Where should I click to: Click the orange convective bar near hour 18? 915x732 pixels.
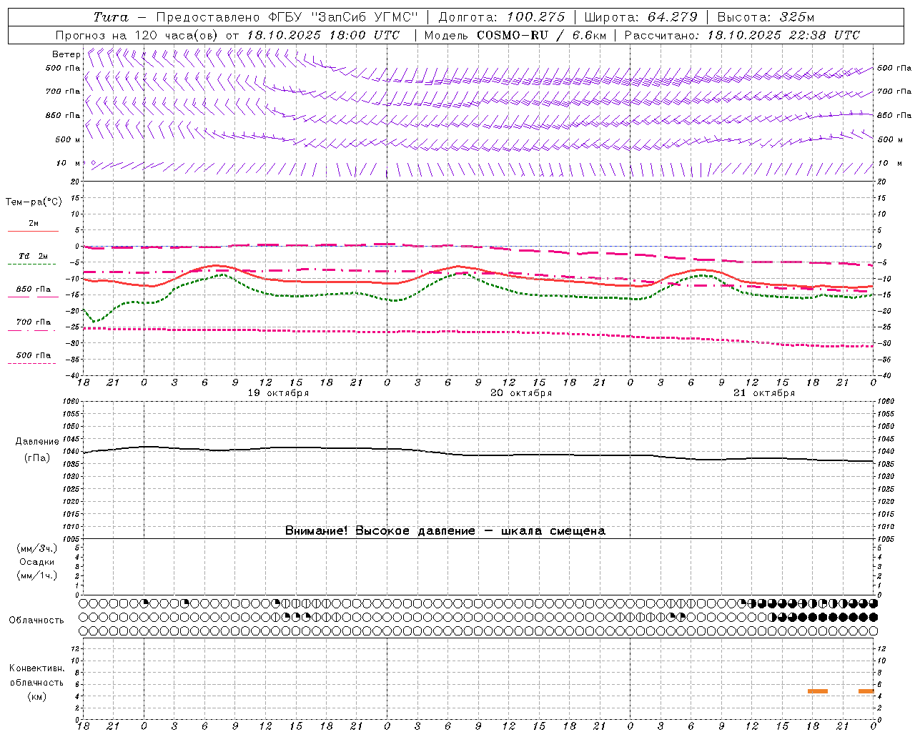coord(818,691)
